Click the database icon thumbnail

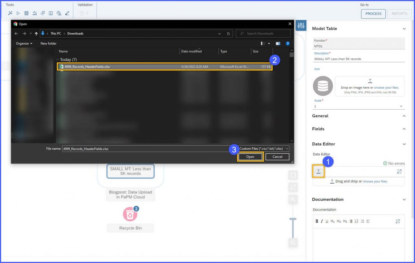point(323,86)
